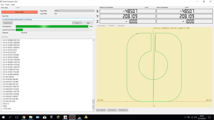The width and height of the screenshot is (214, 120).
Task: Click the Machine X coordinate display
Action: coord(128,11)
